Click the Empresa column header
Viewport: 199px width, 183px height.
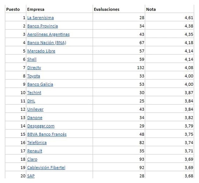[35, 9]
